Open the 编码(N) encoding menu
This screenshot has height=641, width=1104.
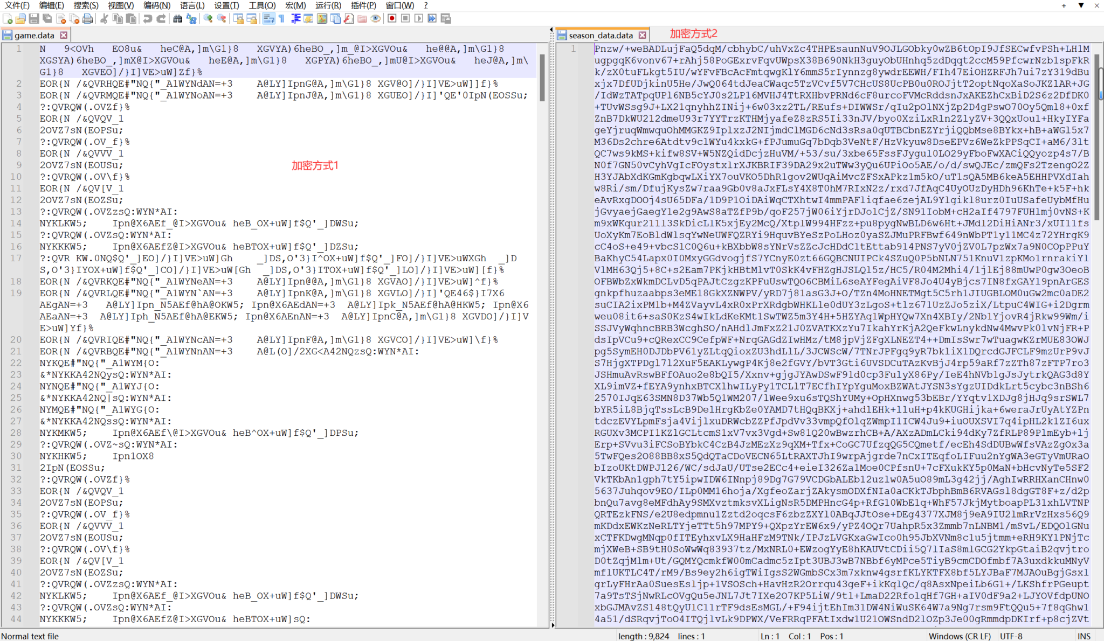157,5
